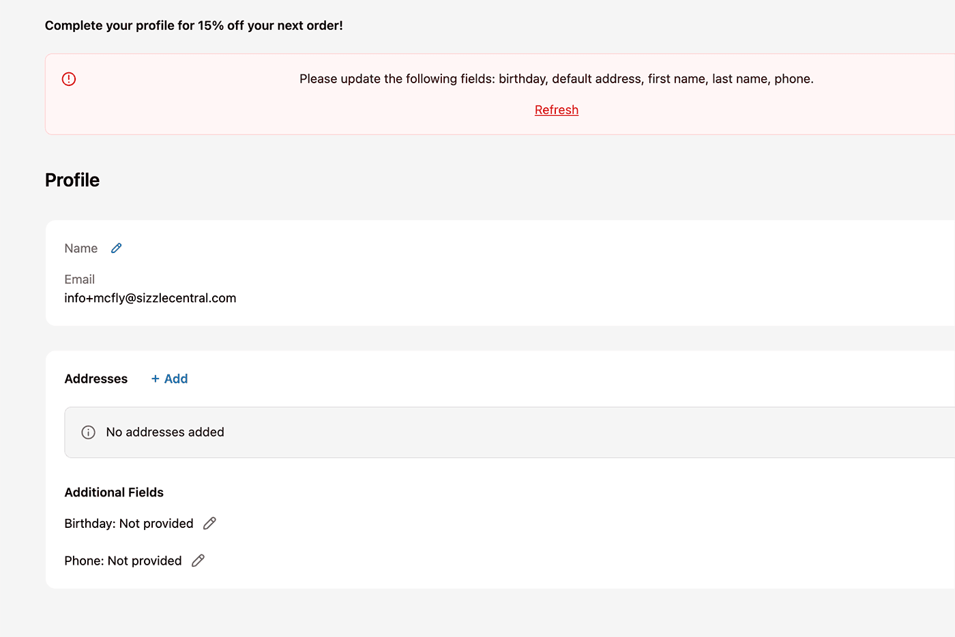Viewport: 955px width, 637px height.
Task: Click the Phone: Not provided text
Action: point(123,561)
